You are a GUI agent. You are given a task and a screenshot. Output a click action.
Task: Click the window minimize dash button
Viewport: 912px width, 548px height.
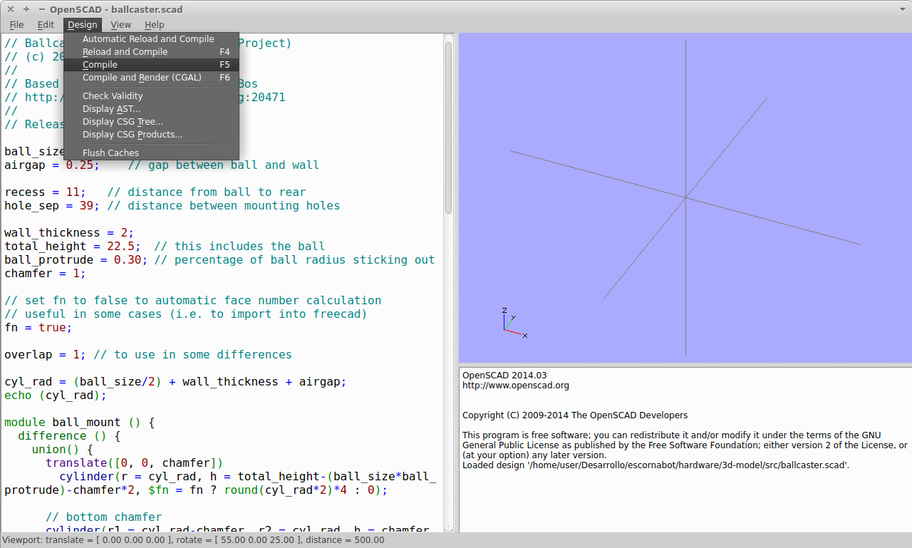coord(41,9)
